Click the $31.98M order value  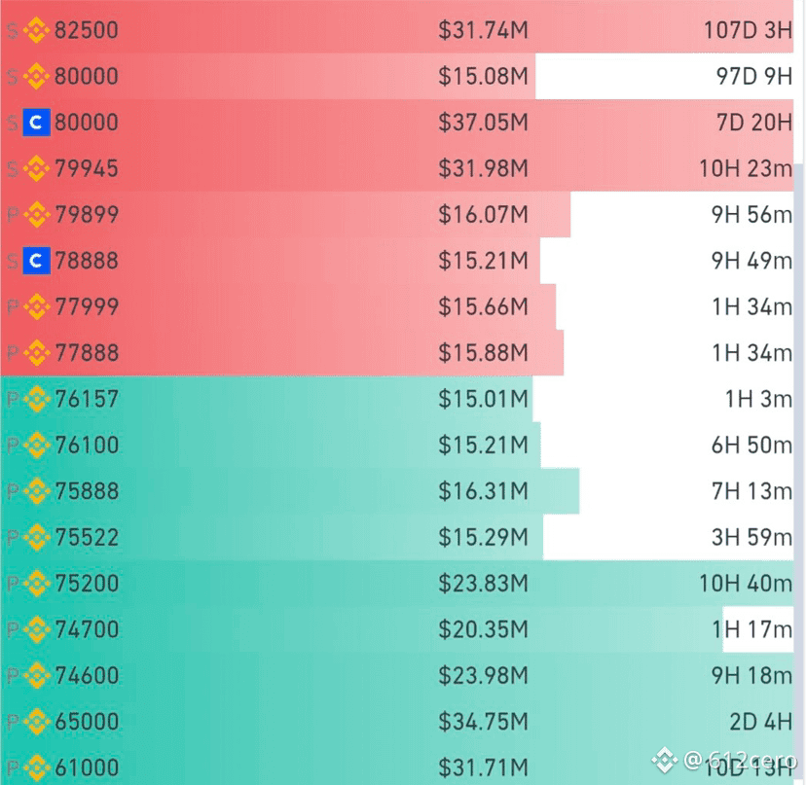point(483,169)
